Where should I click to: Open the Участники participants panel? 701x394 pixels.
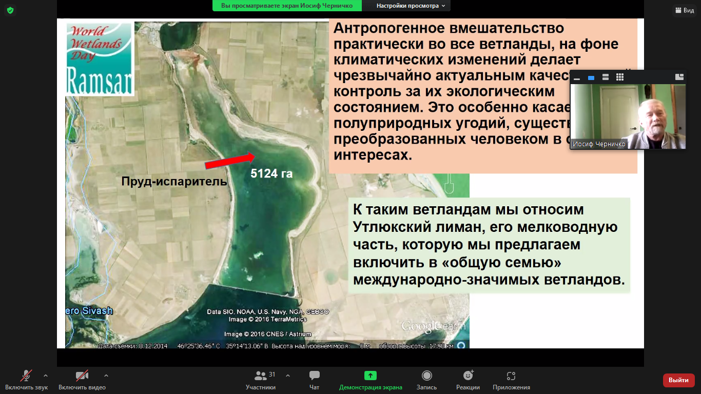[x=261, y=380]
